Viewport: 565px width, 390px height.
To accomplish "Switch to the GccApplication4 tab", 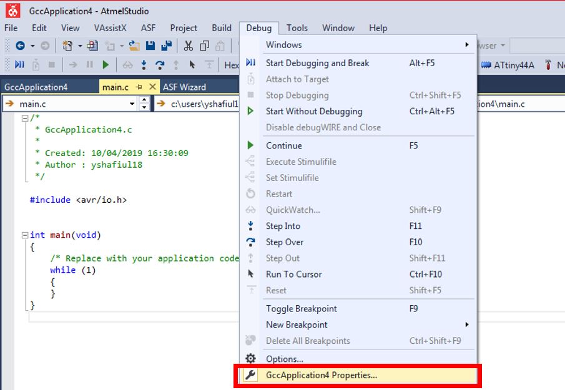I will click(36, 87).
